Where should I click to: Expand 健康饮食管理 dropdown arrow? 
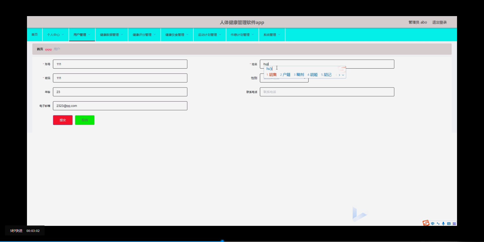point(187,35)
